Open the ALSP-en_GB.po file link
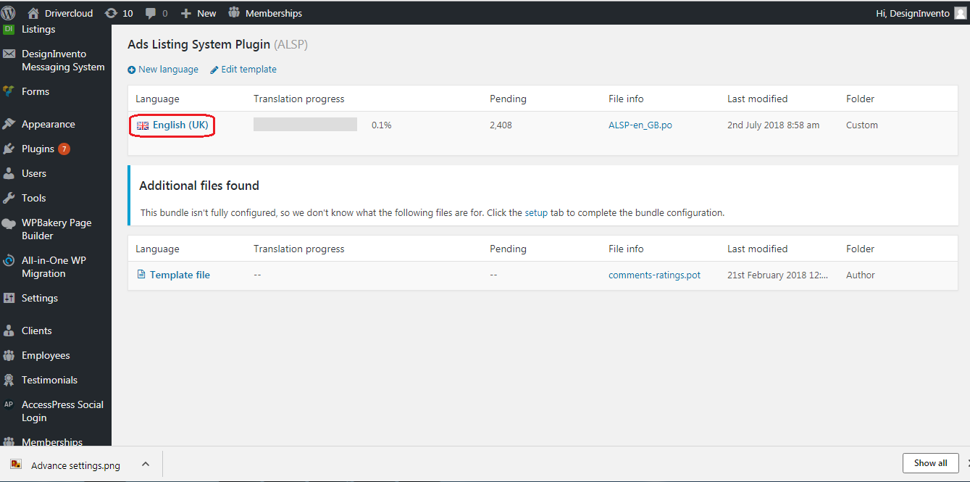The image size is (970, 482). [x=640, y=125]
